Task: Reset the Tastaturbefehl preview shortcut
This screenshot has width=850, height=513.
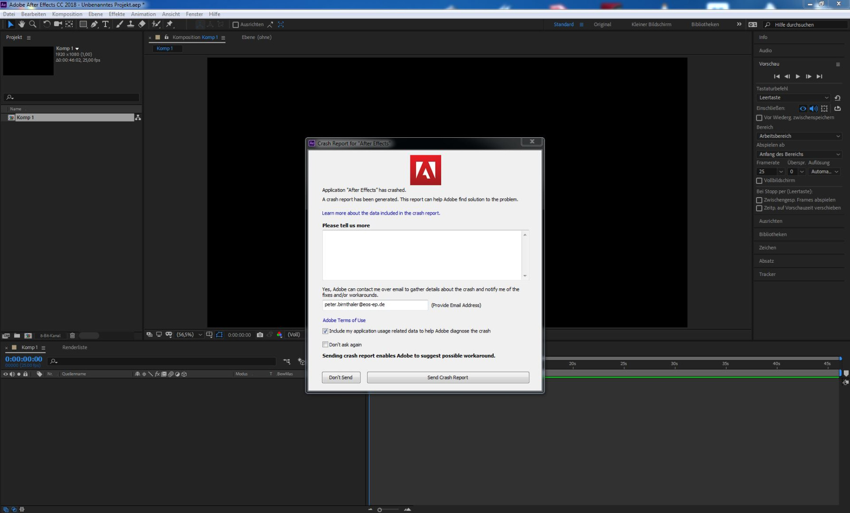Action: tap(838, 98)
